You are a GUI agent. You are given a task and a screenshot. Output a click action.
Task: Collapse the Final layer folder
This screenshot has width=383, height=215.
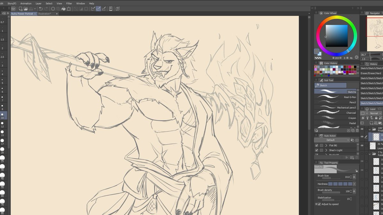pyautogui.click(x=370, y=129)
